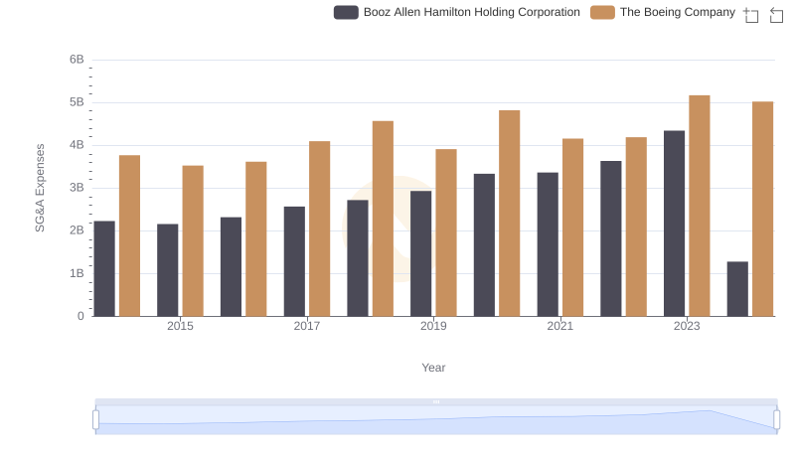Toggle Booz Allen Hamilton Holding Corporation legend series
Viewport: 795px width, 458px height.
(457, 12)
